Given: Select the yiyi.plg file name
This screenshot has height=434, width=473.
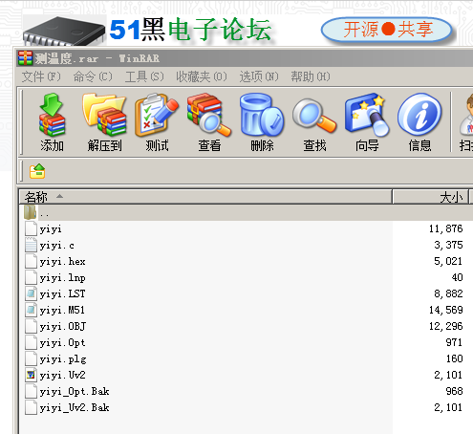Looking at the screenshot, I should (63, 359).
